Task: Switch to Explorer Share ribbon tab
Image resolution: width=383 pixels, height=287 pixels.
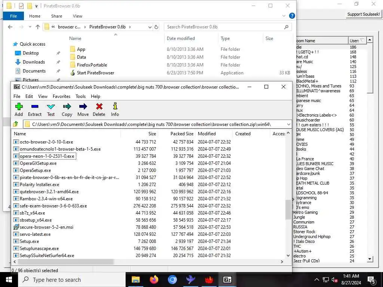Action: [56, 16]
